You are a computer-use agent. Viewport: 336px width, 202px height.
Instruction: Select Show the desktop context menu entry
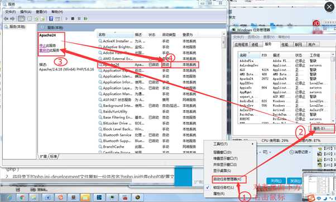point(222,171)
